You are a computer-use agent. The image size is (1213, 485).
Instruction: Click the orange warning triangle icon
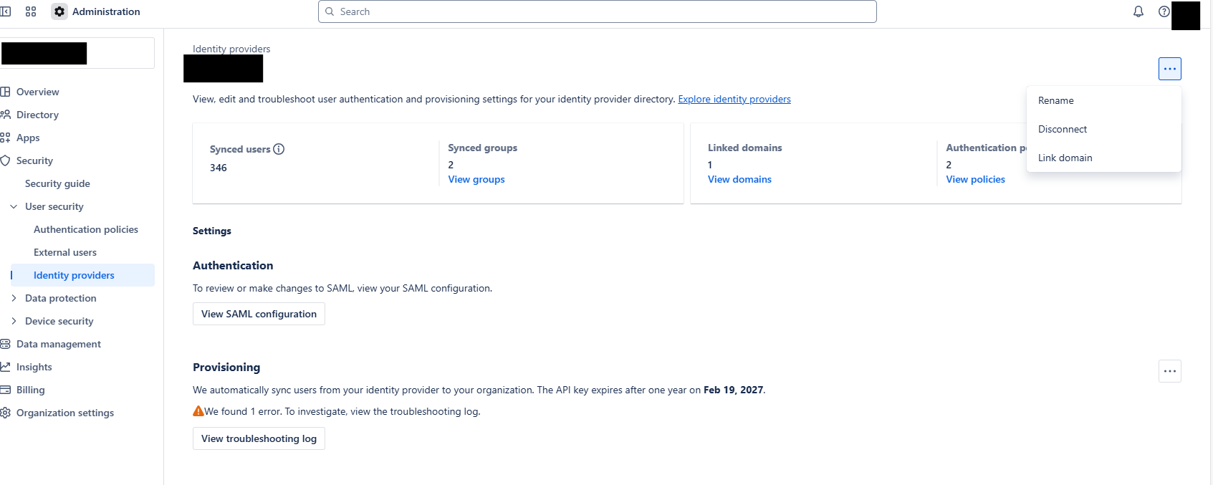(x=198, y=411)
